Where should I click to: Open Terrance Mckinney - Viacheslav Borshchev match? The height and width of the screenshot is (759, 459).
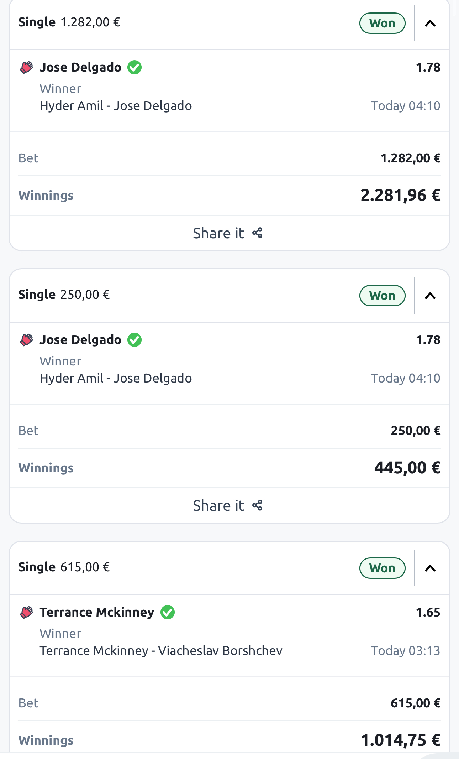tap(161, 651)
